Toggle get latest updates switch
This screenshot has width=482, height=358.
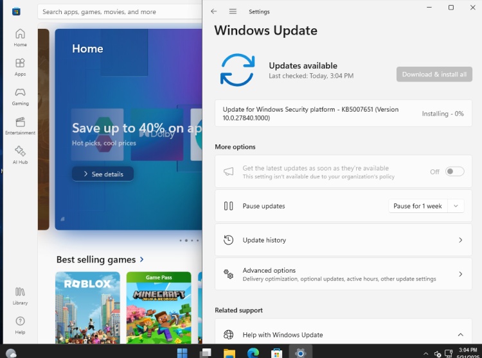454,171
